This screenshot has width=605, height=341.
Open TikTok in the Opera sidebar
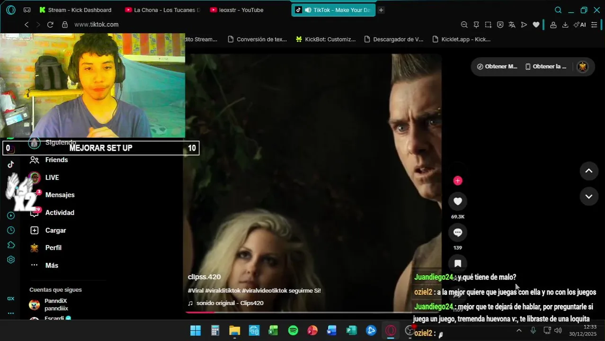click(11, 164)
